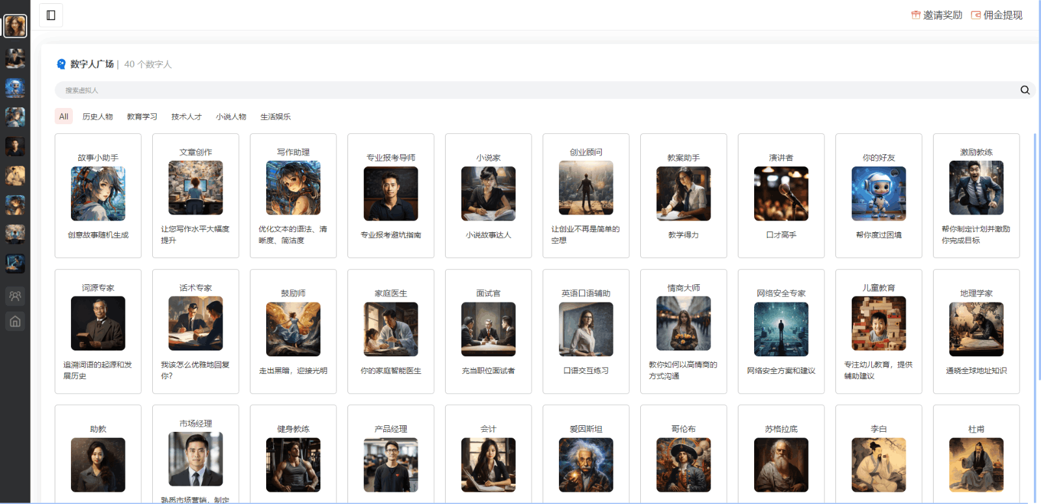Open the 佣金提现 link
The width and height of the screenshot is (1041, 504).
pos(1003,15)
